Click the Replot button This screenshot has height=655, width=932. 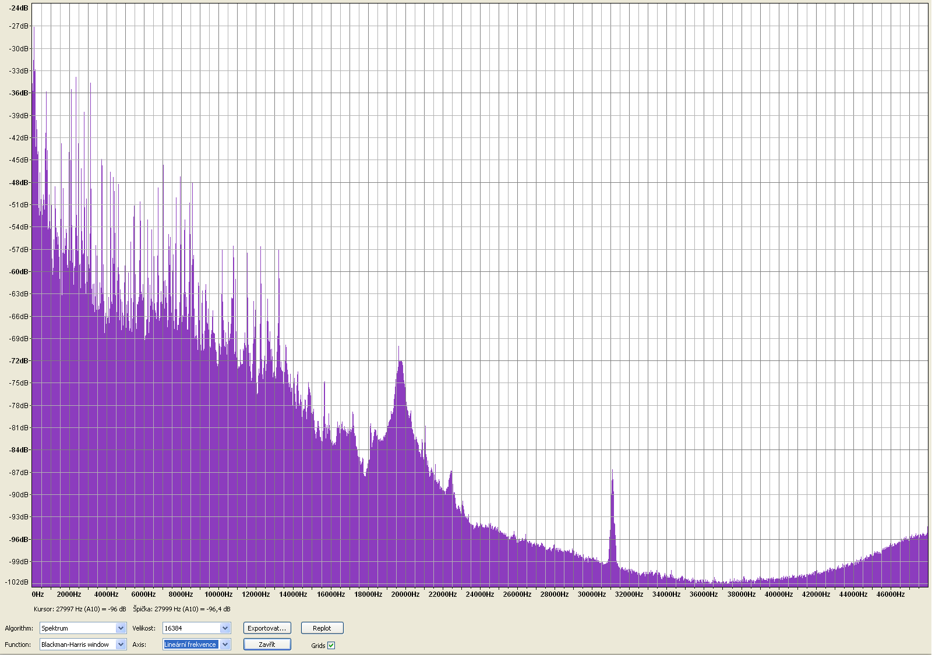point(322,628)
